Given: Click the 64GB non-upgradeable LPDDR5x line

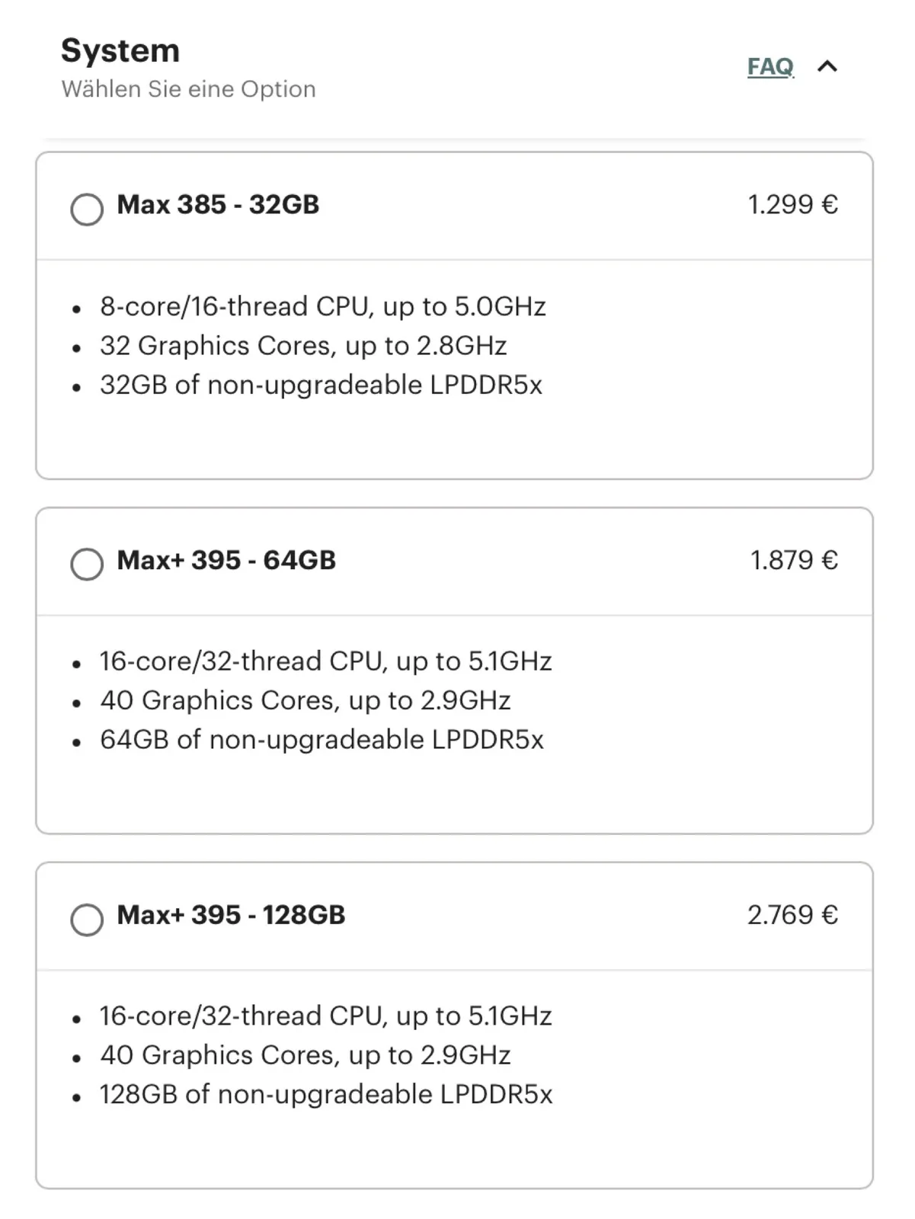Looking at the screenshot, I should coord(322,740).
